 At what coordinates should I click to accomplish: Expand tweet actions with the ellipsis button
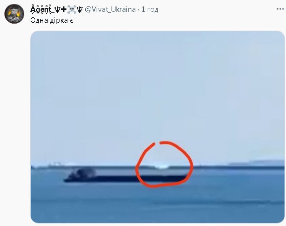point(280,9)
